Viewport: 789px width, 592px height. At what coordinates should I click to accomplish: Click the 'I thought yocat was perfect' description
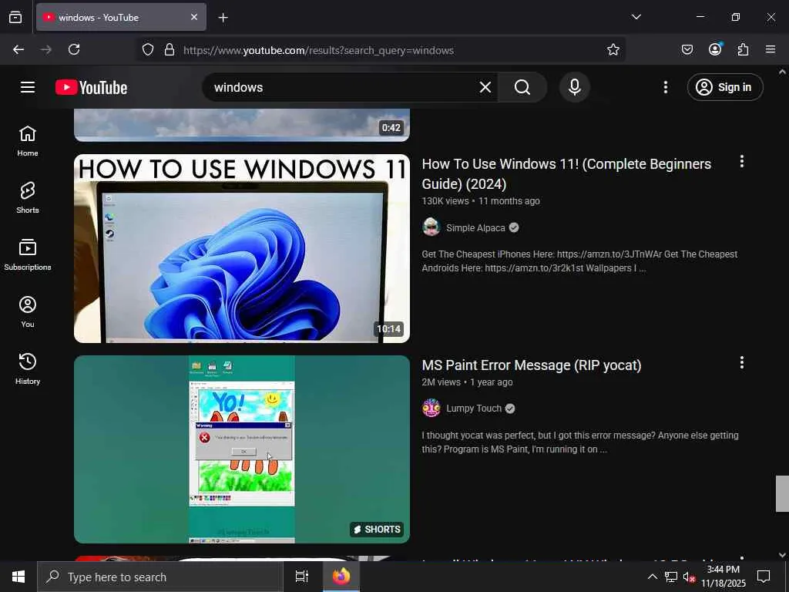[580, 442]
